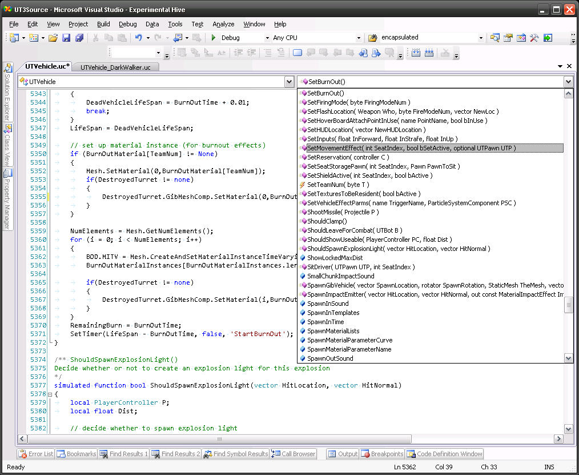Switch to the UTVehicle_DarkWalker.uc tab
579x475 pixels.
click(x=115, y=67)
